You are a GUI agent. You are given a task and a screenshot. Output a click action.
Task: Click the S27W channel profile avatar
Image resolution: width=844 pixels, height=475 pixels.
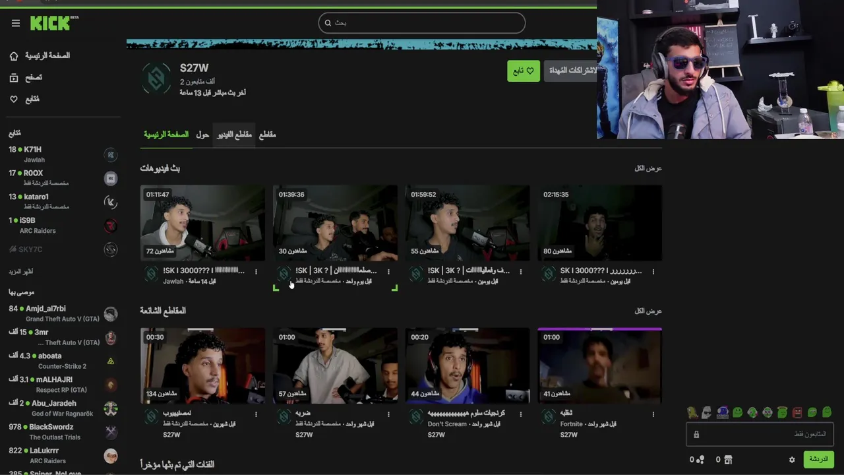[x=156, y=80]
